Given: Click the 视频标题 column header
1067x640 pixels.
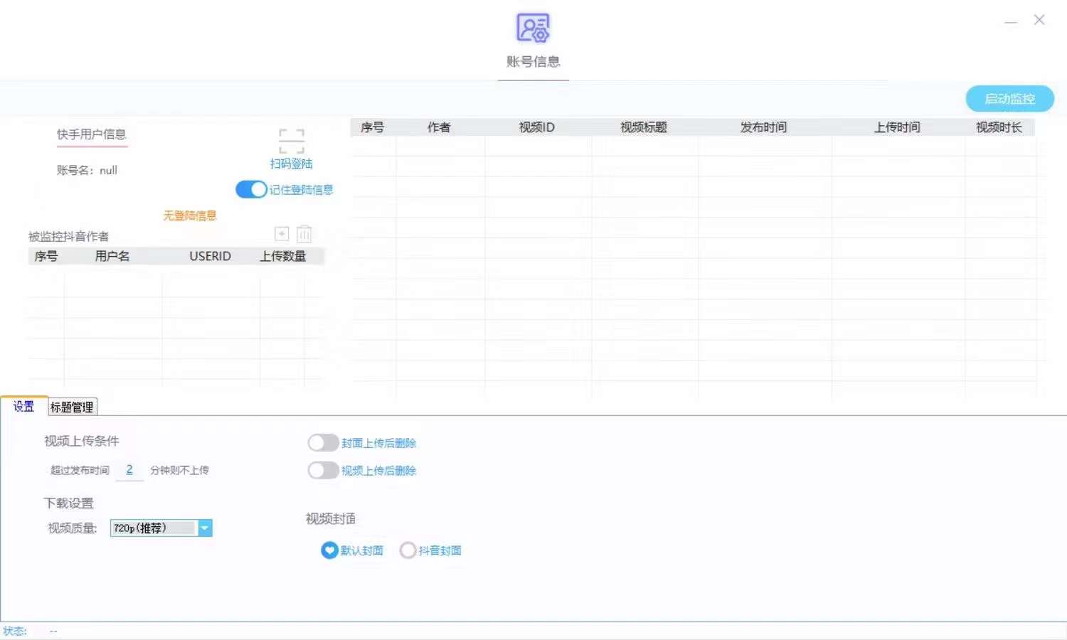Looking at the screenshot, I should coord(644,127).
